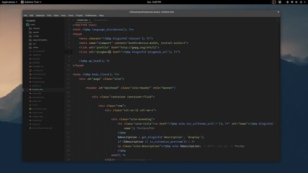Expand the acf-json folder

tap(37, 28)
